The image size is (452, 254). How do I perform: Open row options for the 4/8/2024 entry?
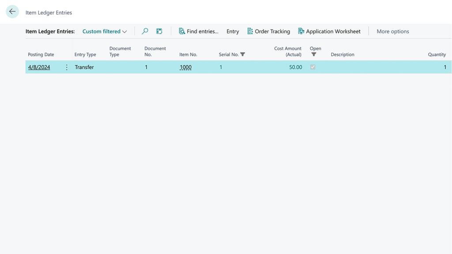click(67, 67)
